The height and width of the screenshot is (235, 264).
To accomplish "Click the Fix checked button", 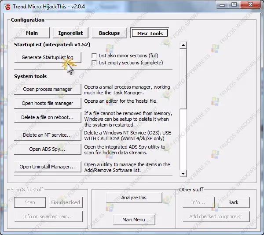I will pyautogui.click(x=66, y=202).
